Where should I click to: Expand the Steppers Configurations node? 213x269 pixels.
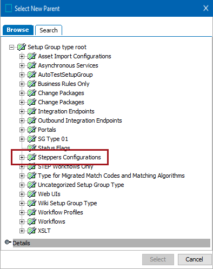[22, 158]
